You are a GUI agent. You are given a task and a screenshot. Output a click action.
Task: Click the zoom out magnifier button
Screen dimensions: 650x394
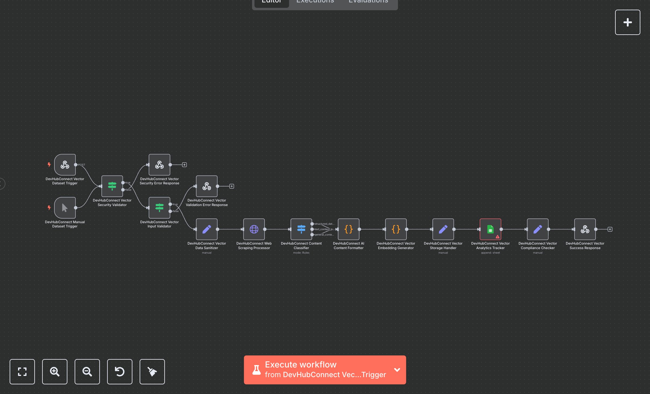(x=87, y=372)
